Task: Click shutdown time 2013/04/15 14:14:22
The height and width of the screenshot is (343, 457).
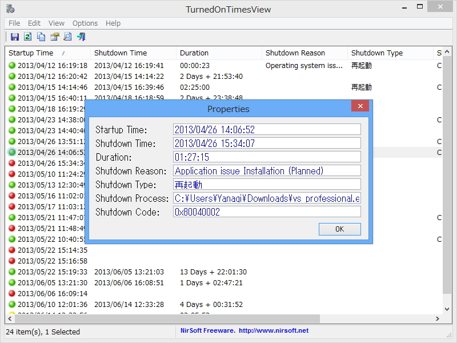Action: tap(129, 77)
